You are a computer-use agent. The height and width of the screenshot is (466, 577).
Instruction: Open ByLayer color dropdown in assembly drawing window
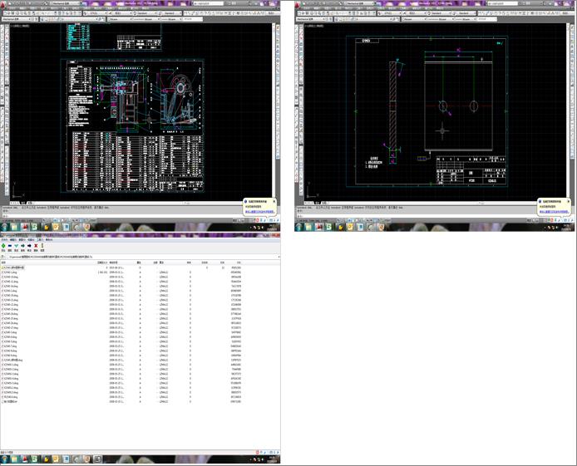point(119,19)
